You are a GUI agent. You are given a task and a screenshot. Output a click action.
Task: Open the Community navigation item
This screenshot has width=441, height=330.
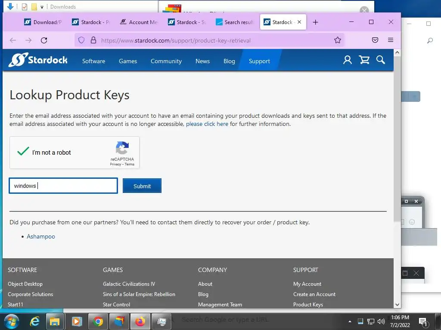pos(166,61)
